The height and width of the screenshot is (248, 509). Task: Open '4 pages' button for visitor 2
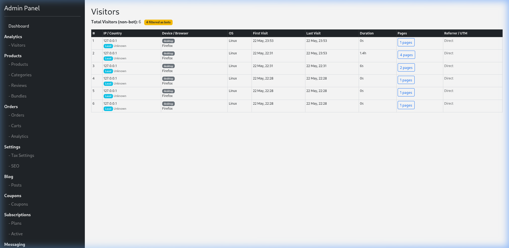point(406,55)
